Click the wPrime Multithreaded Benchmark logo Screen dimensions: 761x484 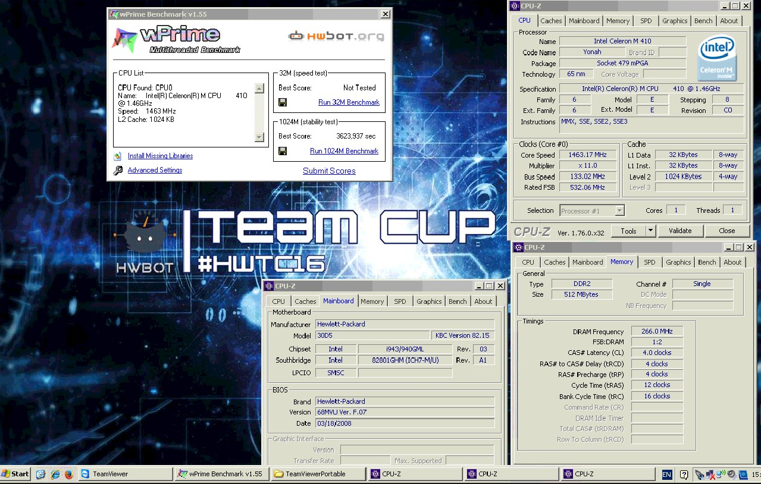tap(175, 39)
